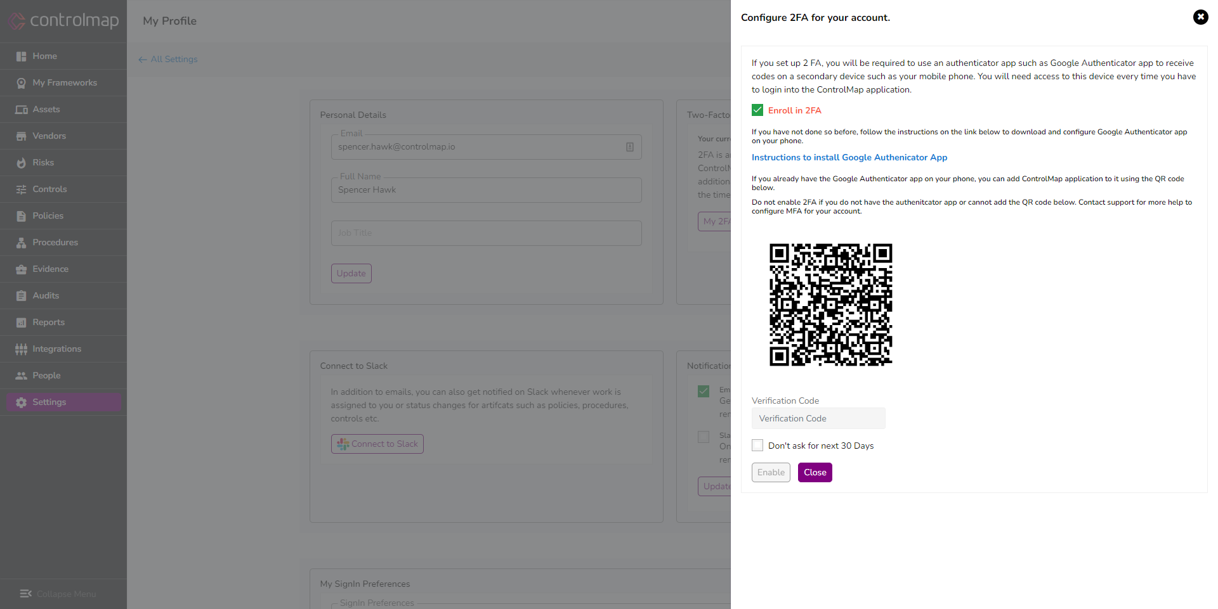Toggle the checked email notification checkbox
The height and width of the screenshot is (609, 1218).
[x=704, y=391]
